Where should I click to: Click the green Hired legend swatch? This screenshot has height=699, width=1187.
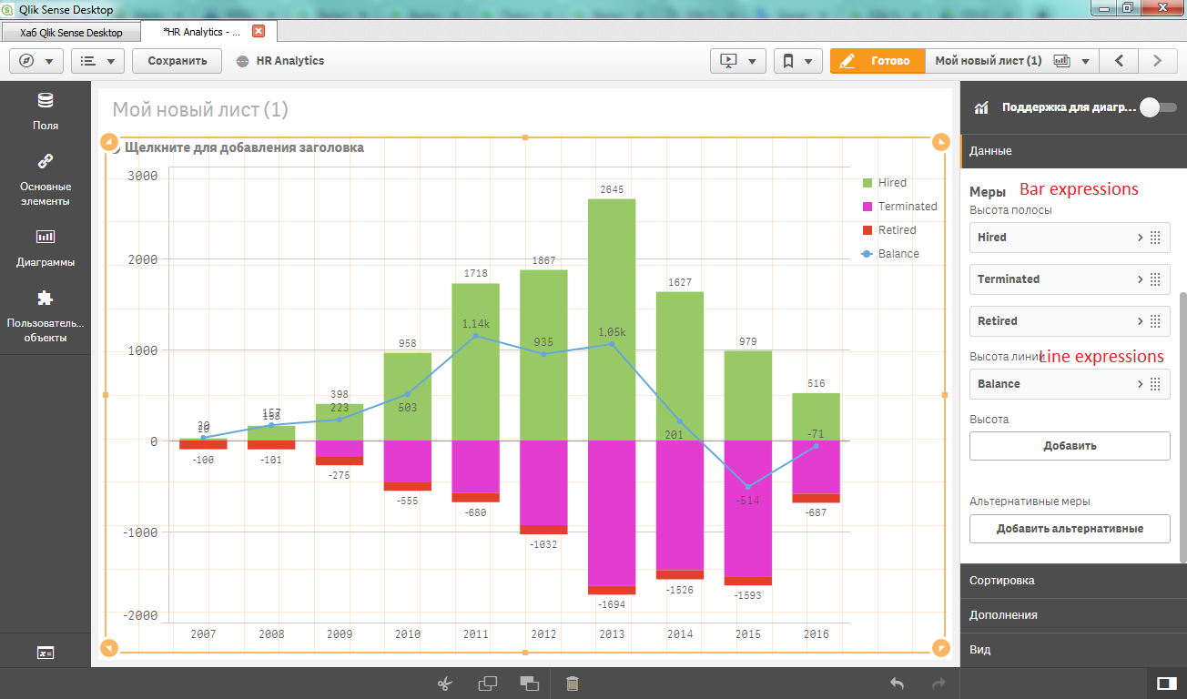pos(867,183)
